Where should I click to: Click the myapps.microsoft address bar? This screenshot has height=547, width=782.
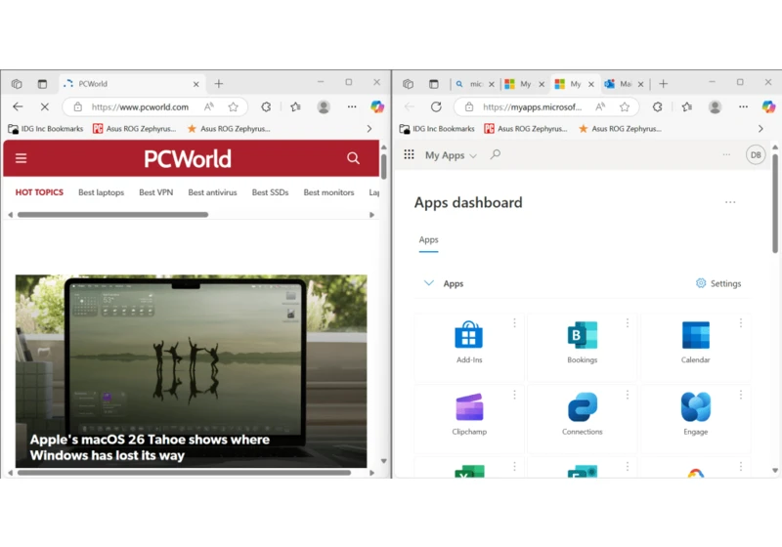[532, 106]
